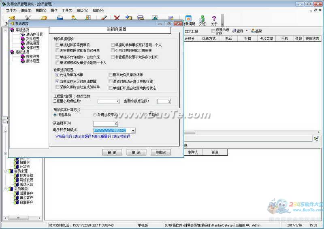Click the red X delete icon in main toolbar
This screenshot has width=324, height=229.
click(117, 18)
